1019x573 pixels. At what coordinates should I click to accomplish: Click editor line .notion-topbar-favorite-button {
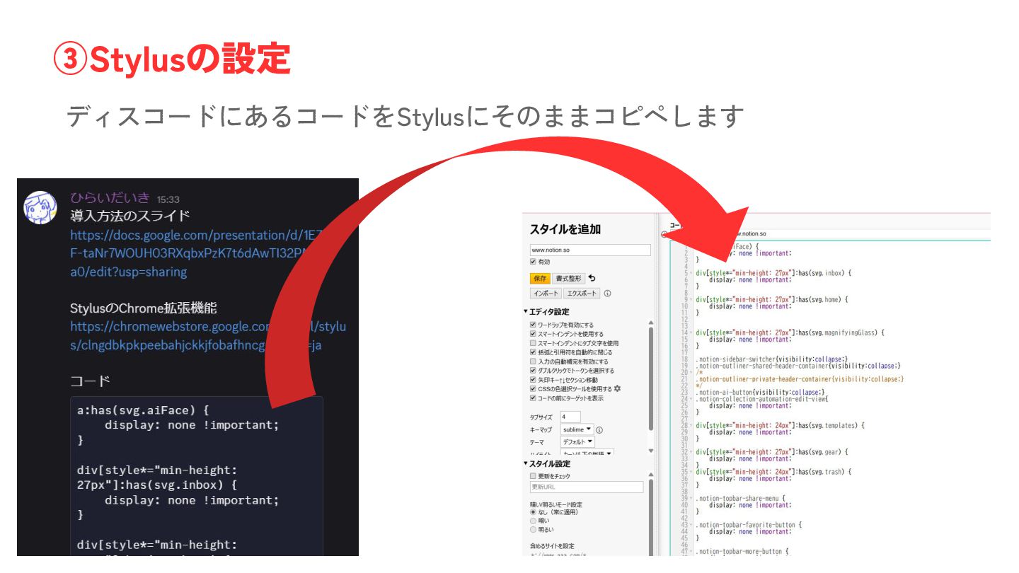(749, 525)
